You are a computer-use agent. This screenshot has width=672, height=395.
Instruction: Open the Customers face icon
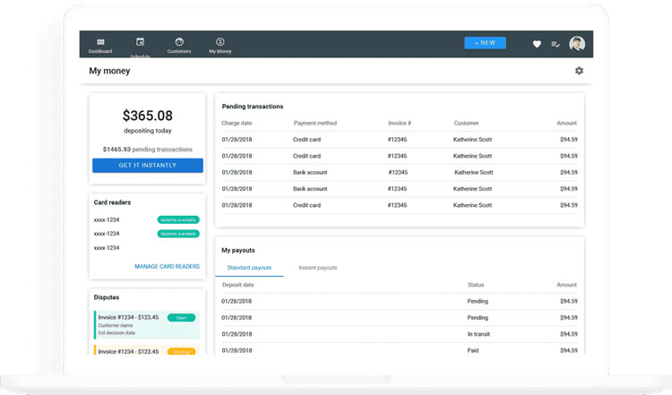[x=179, y=41]
